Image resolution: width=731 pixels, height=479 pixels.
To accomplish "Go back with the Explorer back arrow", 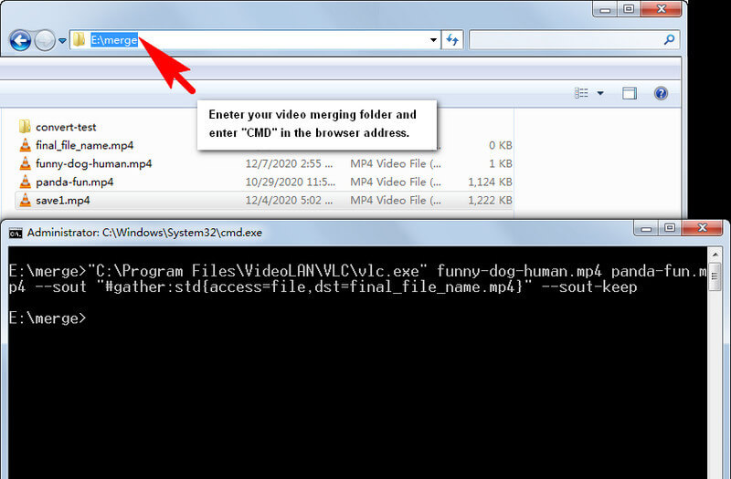I will [20, 40].
